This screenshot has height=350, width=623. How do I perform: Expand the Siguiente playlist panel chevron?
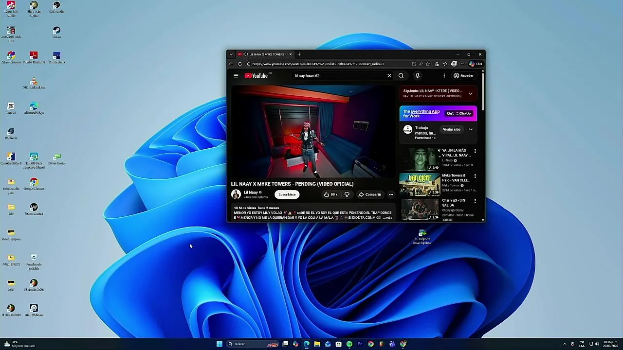click(x=470, y=93)
